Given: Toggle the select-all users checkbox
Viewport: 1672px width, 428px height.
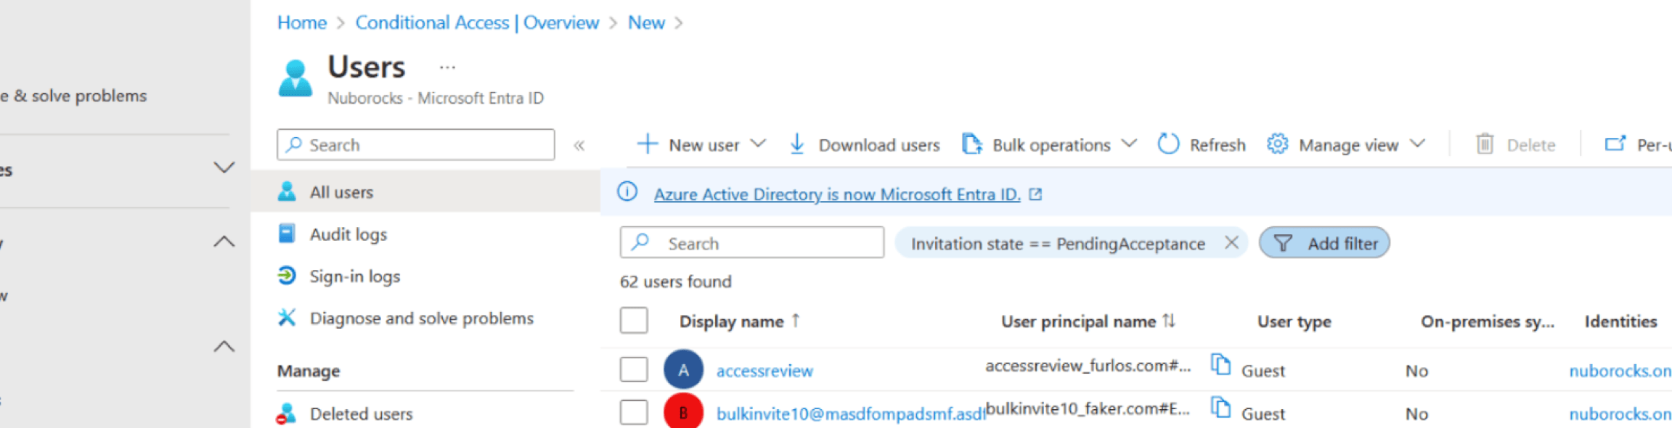Looking at the screenshot, I should (633, 321).
